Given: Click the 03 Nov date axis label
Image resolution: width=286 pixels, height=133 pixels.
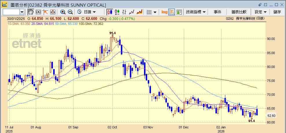Looking at the screenshot, I should point(148,127).
